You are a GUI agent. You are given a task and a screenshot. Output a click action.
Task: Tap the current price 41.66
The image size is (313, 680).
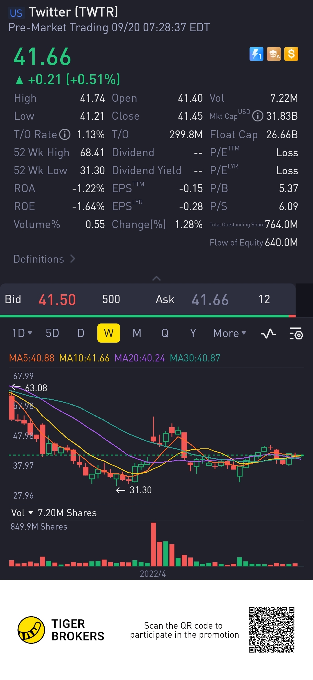pos(42,57)
